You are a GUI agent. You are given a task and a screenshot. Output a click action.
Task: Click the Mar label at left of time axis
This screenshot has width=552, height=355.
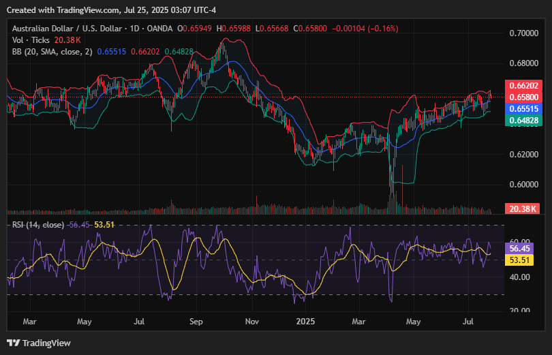(x=29, y=322)
